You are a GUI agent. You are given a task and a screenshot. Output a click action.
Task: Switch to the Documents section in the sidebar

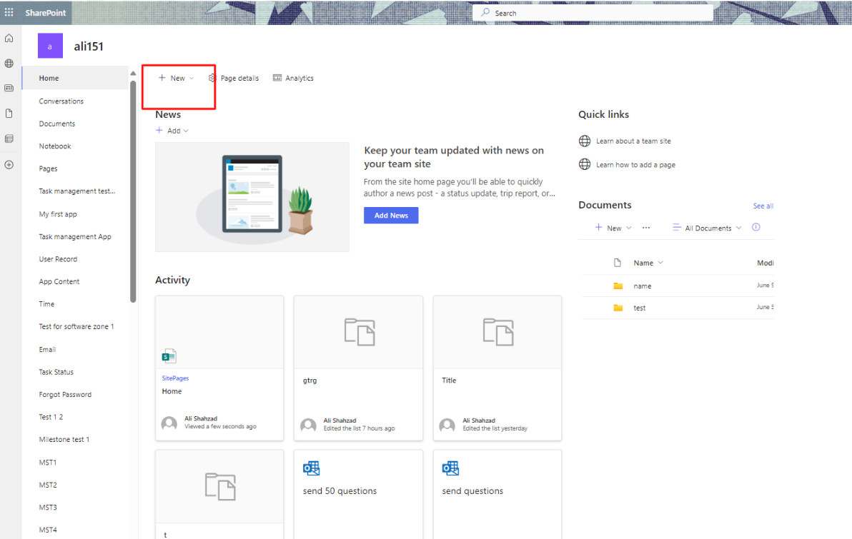pos(57,123)
